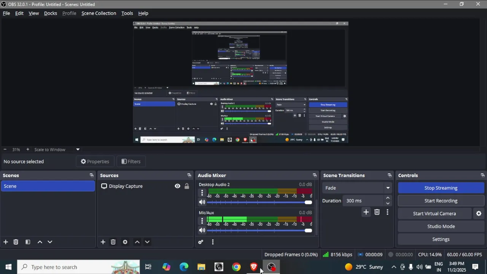Click Start Virtual Camera button
This screenshot has width=487, height=274.
point(434,214)
